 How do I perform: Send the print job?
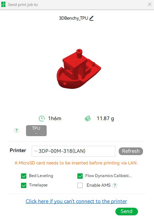[x=127, y=211]
